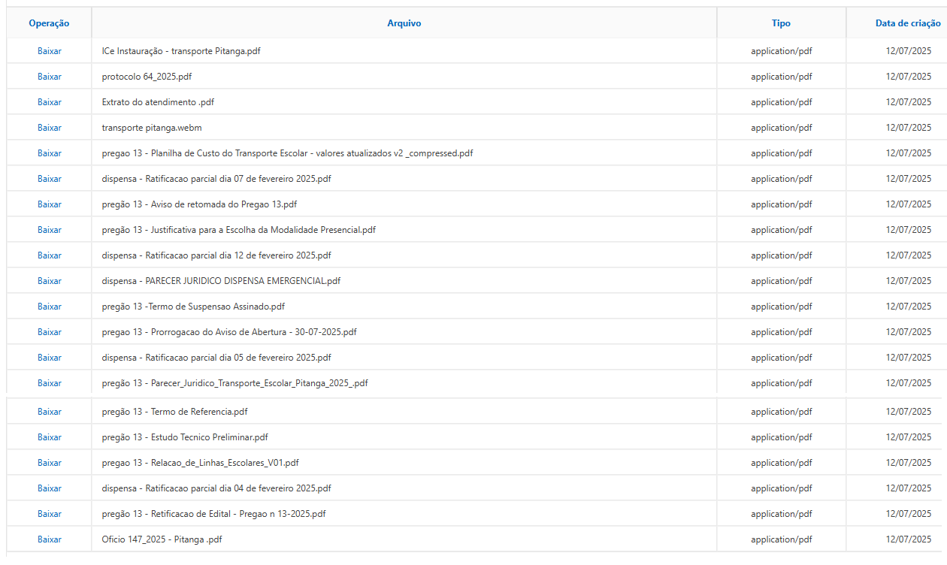Image resolution: width=947 pixels, height=565 pixels.
Task: Click Baixar for Extrato do atendimento .pdf
Action: (50, 102)
